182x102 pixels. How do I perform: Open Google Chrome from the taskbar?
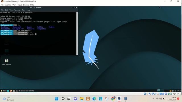point(113,99)
